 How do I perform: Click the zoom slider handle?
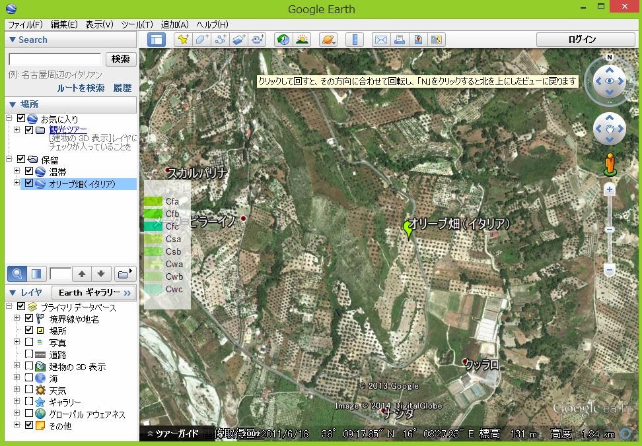pos(609,230)
